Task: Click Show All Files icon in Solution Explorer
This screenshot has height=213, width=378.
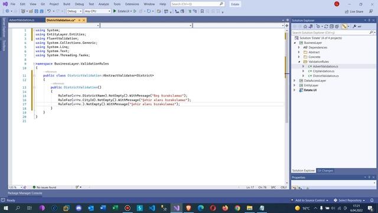Action: [337, 27]
